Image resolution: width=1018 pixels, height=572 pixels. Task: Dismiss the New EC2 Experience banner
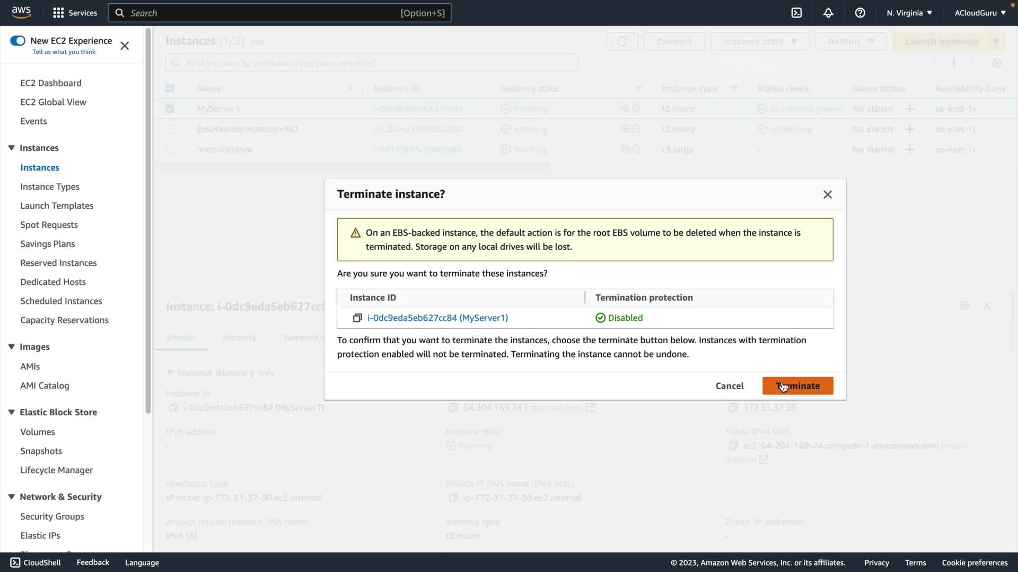[x=125, y=46]
